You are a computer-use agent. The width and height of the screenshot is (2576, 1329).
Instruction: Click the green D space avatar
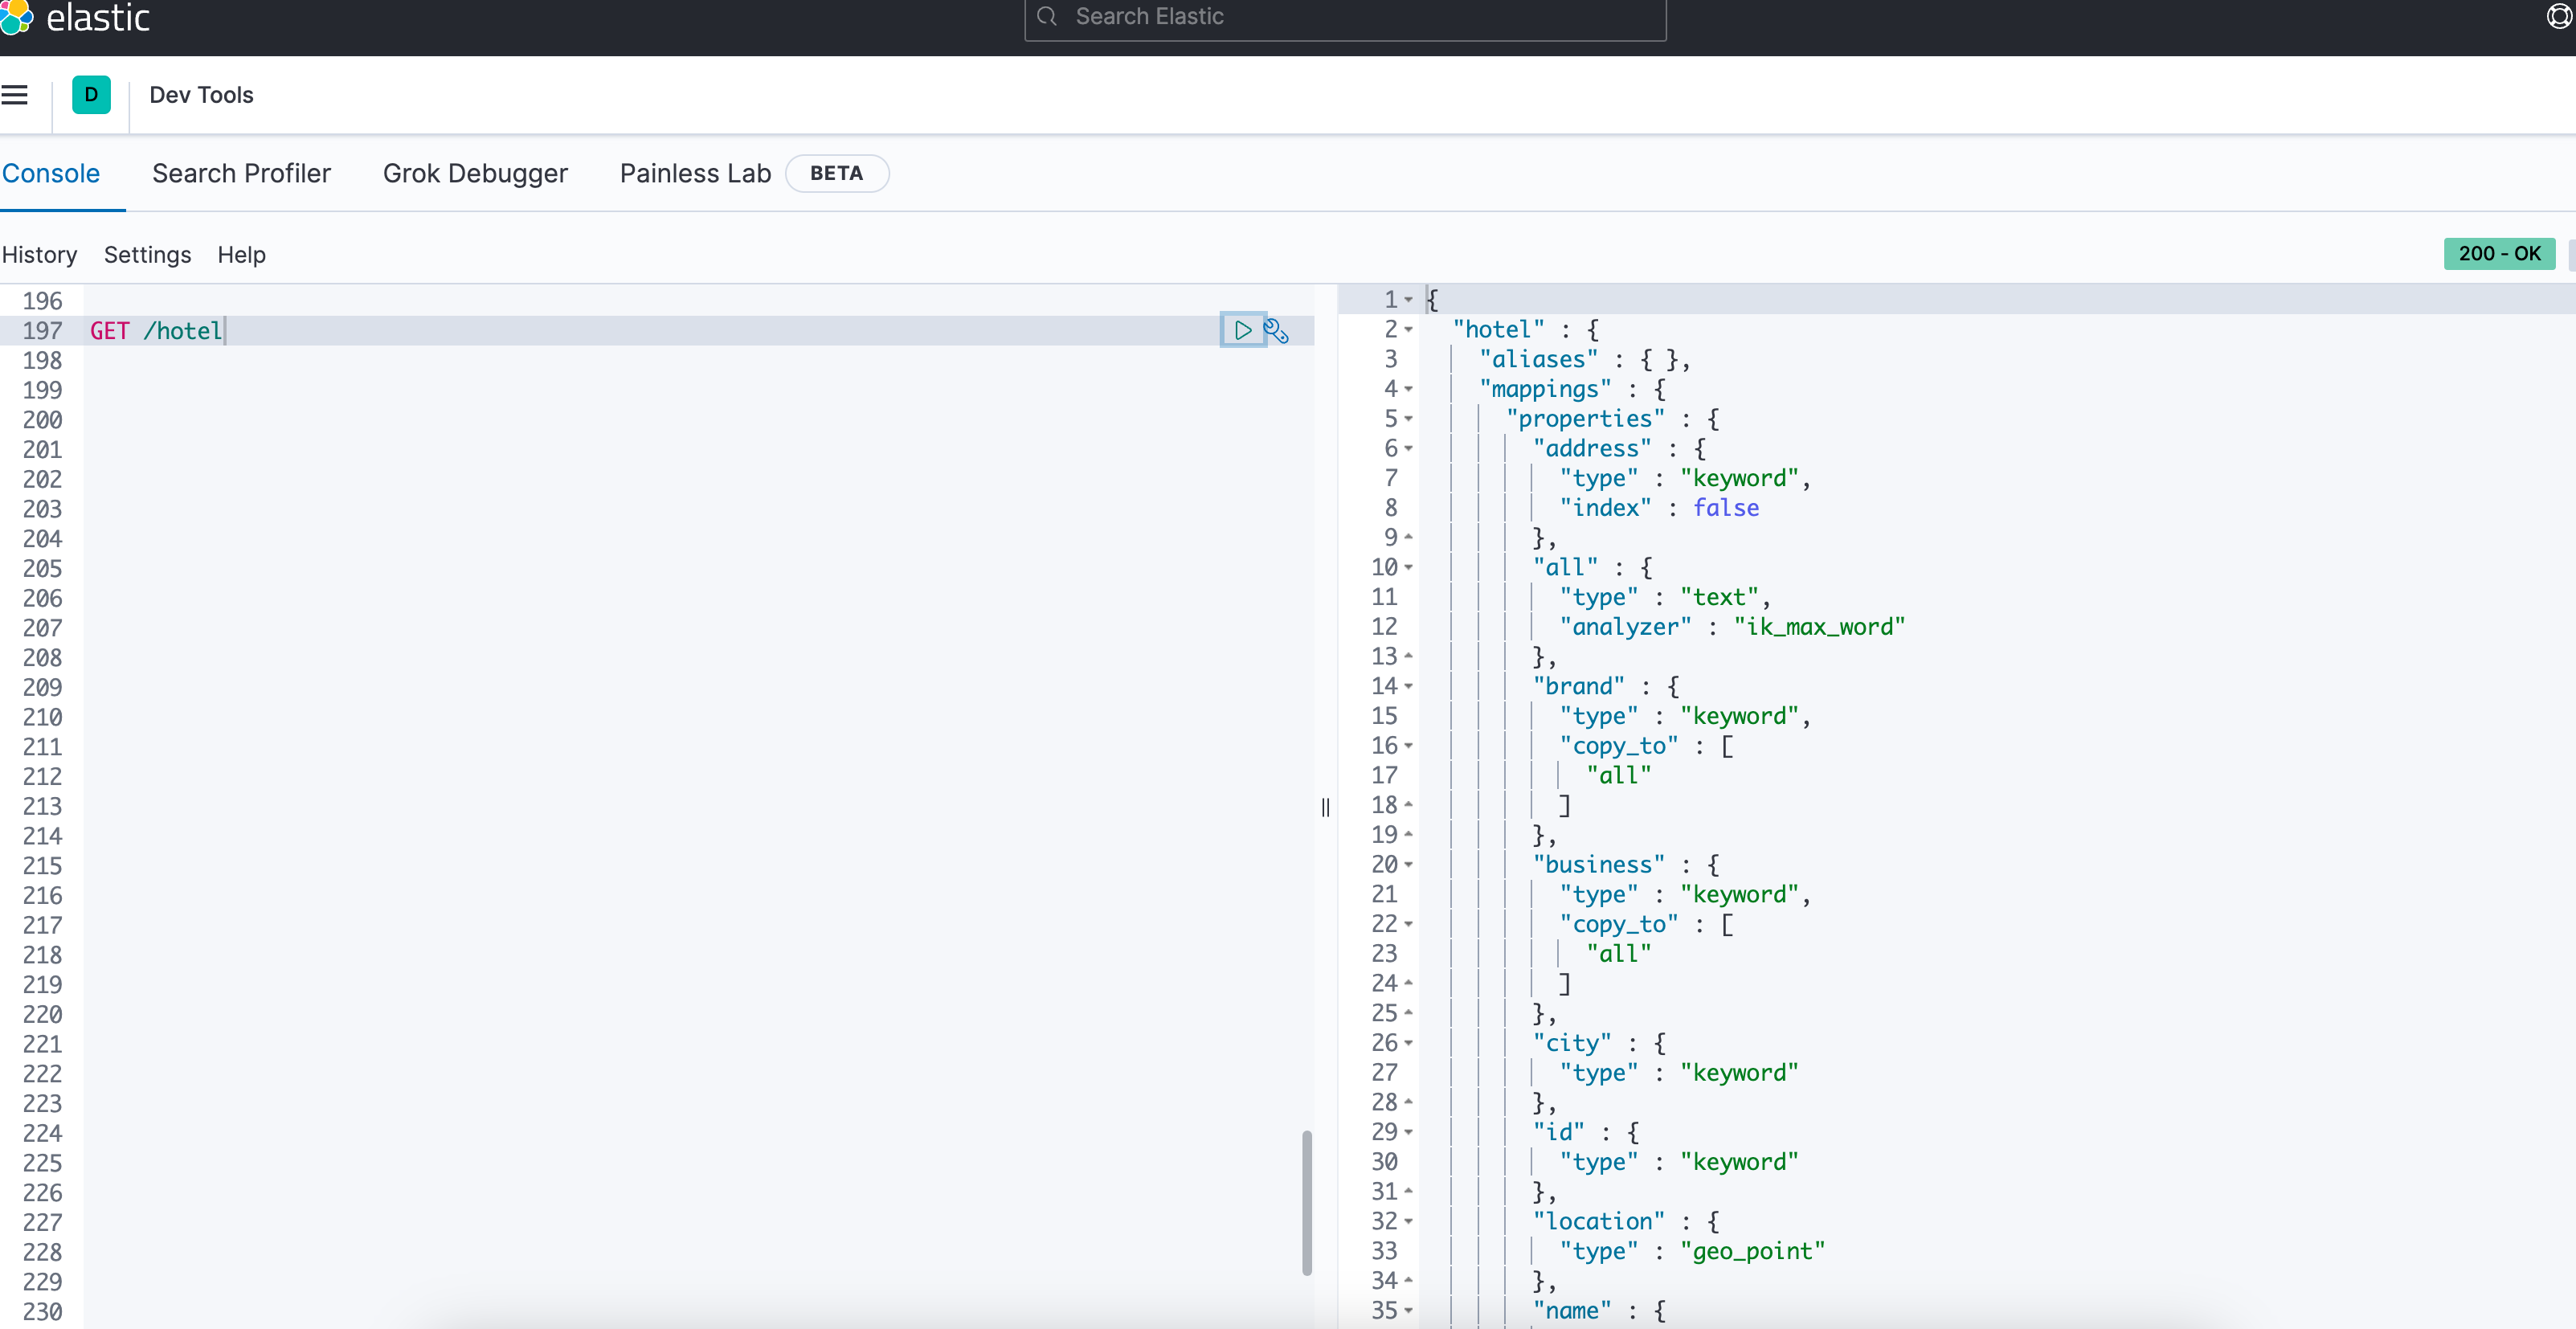pyautogui.click(x=91, y=95)
